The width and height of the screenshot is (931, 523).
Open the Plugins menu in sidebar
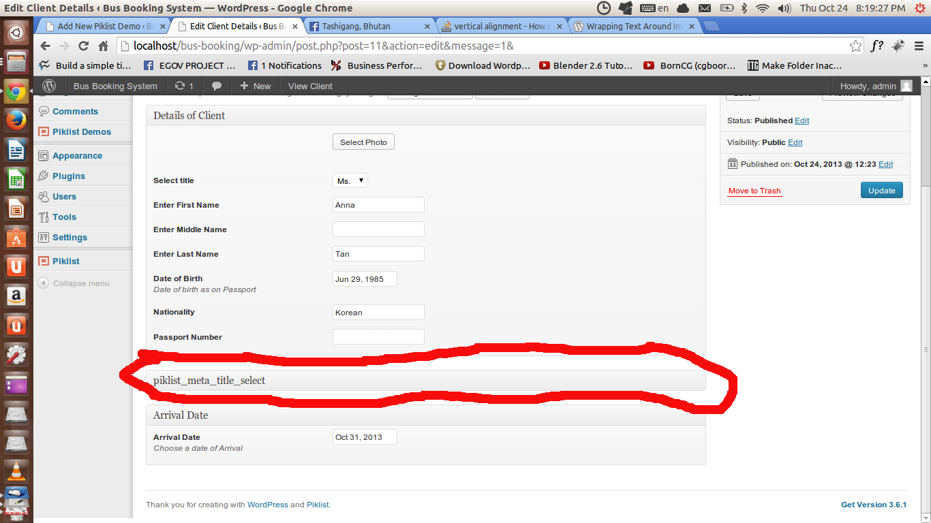pos(69,176)
